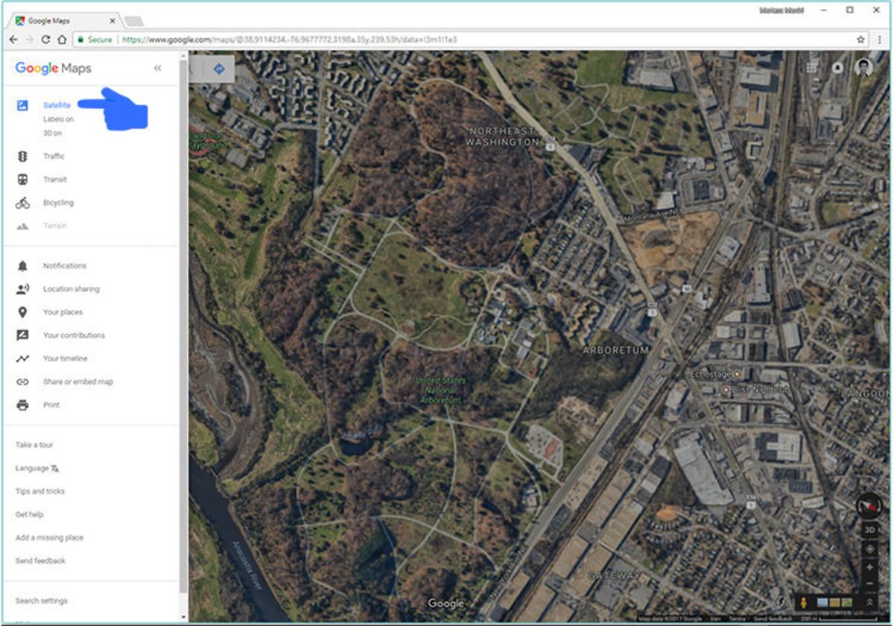Enable the Bicycling layer
The image size is (894, 626).
click(x=58, y=203)
